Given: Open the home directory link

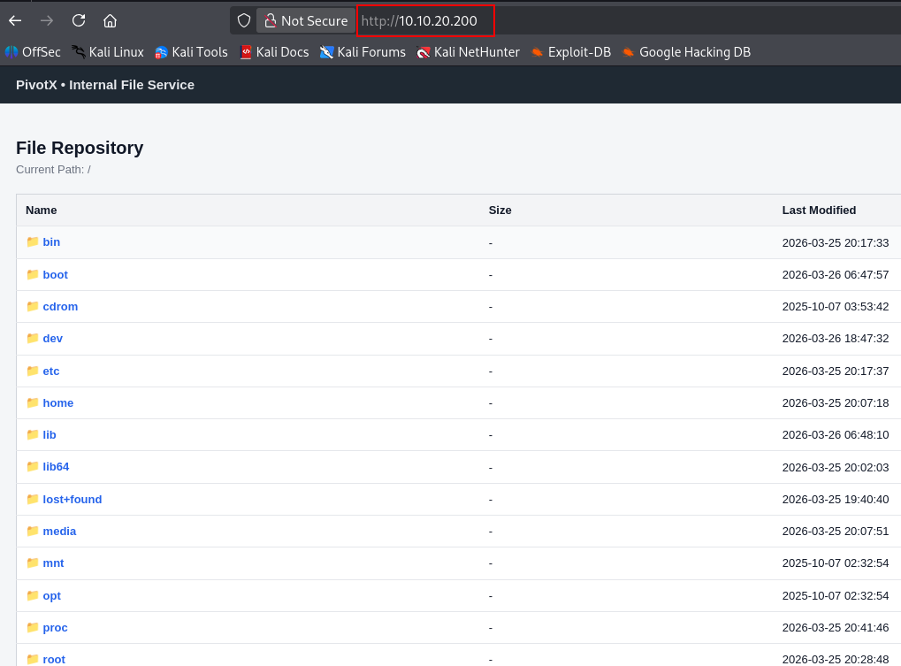Looking at the screenshot, I should 58,402.
